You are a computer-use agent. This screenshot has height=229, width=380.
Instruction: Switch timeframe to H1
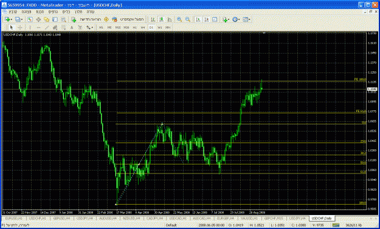click(x=134, y=27)
